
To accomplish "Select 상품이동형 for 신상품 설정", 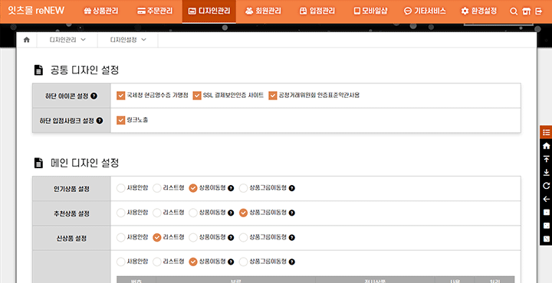I will [x=193, y=238].
